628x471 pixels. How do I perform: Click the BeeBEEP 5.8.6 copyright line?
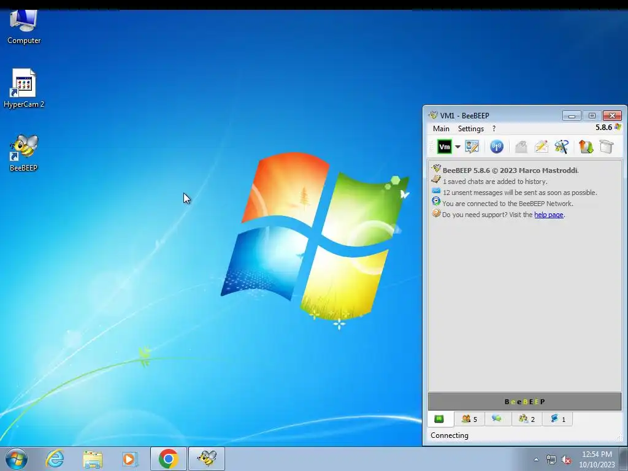511,170
